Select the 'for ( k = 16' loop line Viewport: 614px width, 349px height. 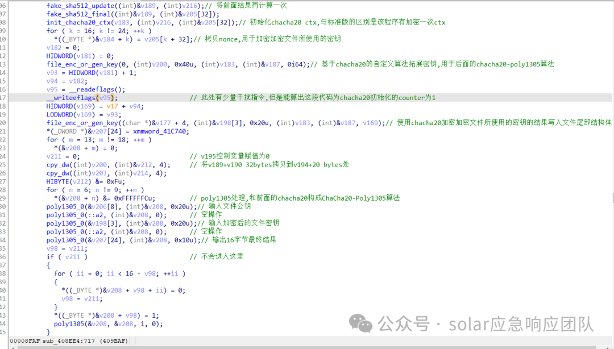(99, 31)
